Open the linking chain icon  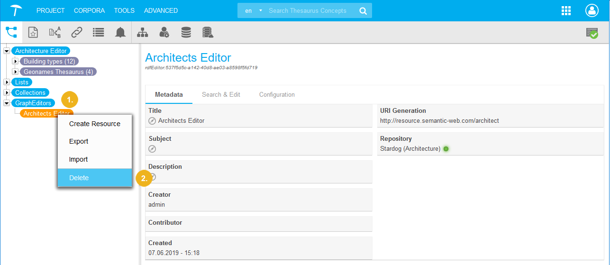77,32
